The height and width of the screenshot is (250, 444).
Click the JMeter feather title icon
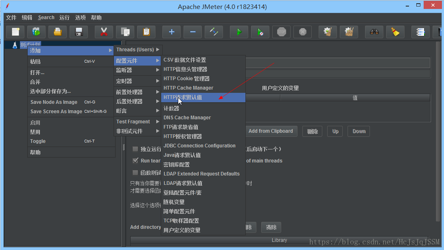7,6
